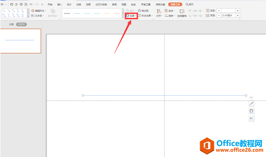Open the 开发工具 tab
Screen dimensions: 266x157
[x=146, y=4]
